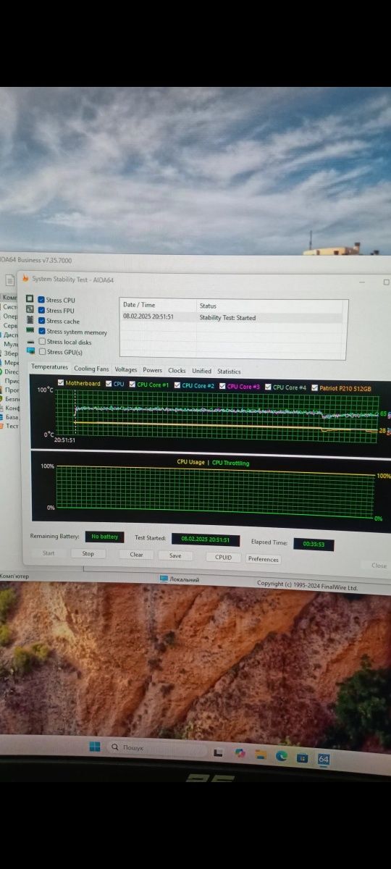Open the Statistics tab
This screenshot has width=391, height=869.
(229, 371)
